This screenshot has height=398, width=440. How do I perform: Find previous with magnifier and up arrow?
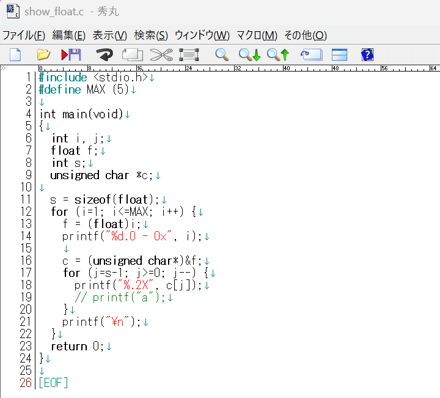tap(278, 54)
